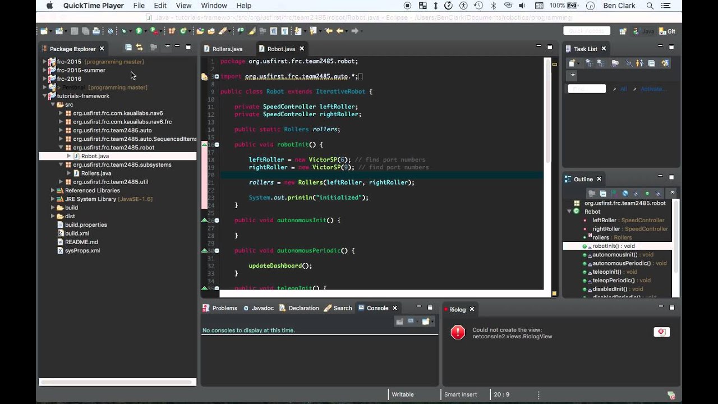Toggle Skip All Breakpoints in toolbar
718x404 pixels.
point(111,31)
